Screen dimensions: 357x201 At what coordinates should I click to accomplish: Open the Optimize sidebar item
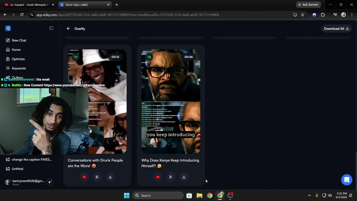(15, 59)
